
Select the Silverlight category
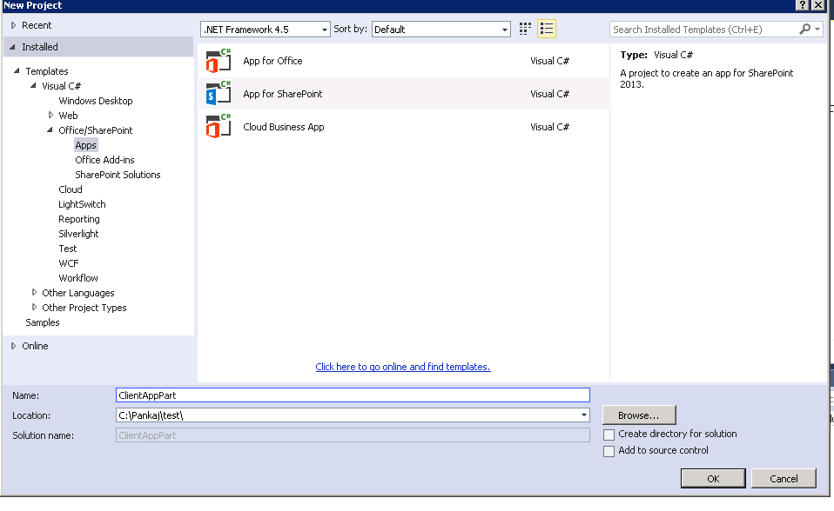78,234
